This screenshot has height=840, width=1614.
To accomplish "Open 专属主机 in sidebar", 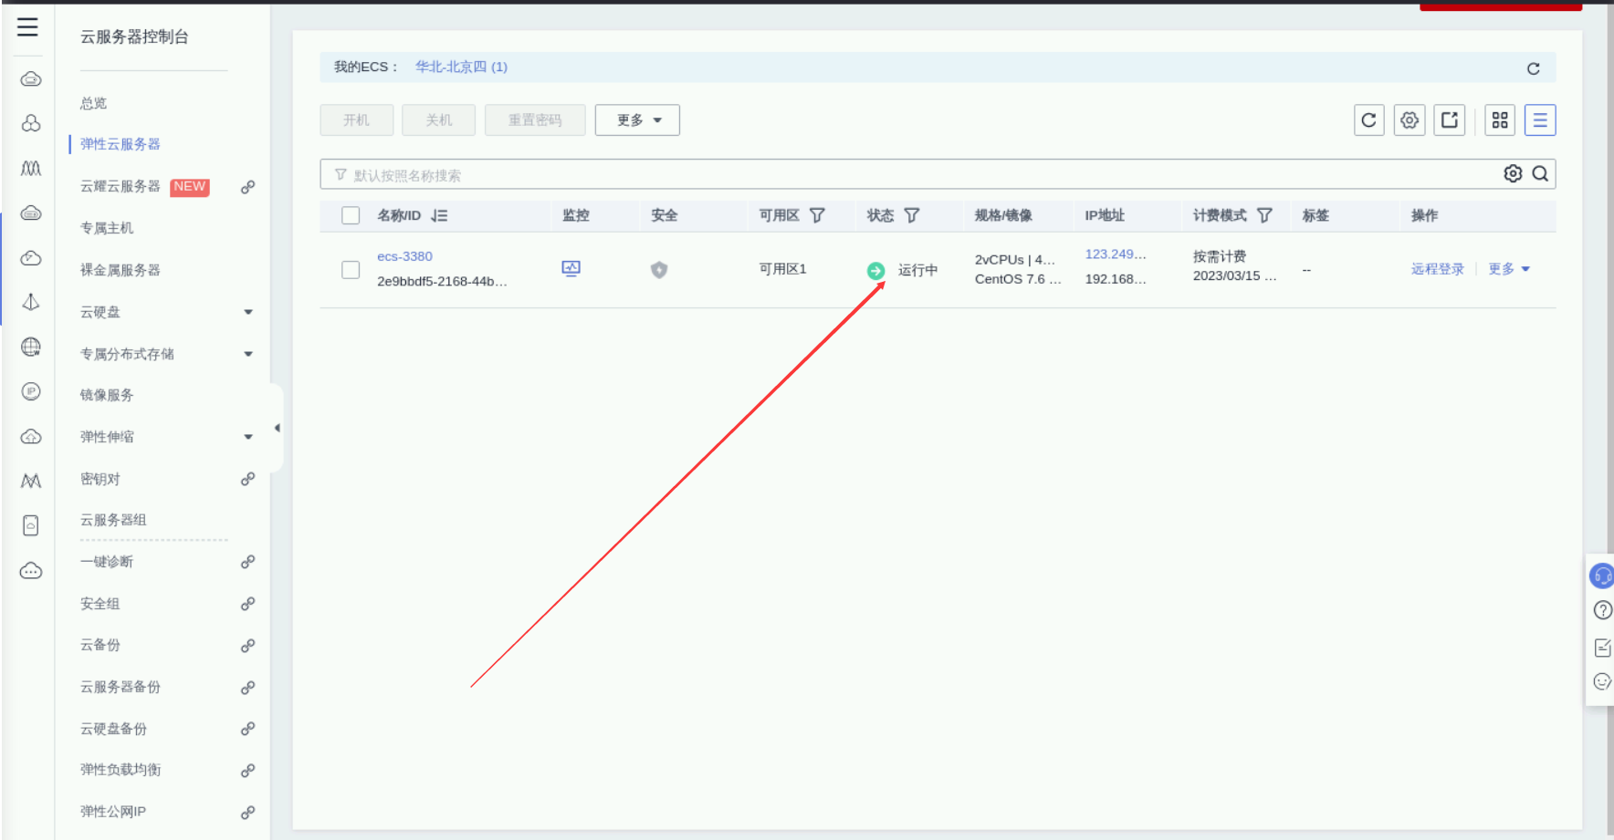I will pyautogui.click(x=107, y=228).
